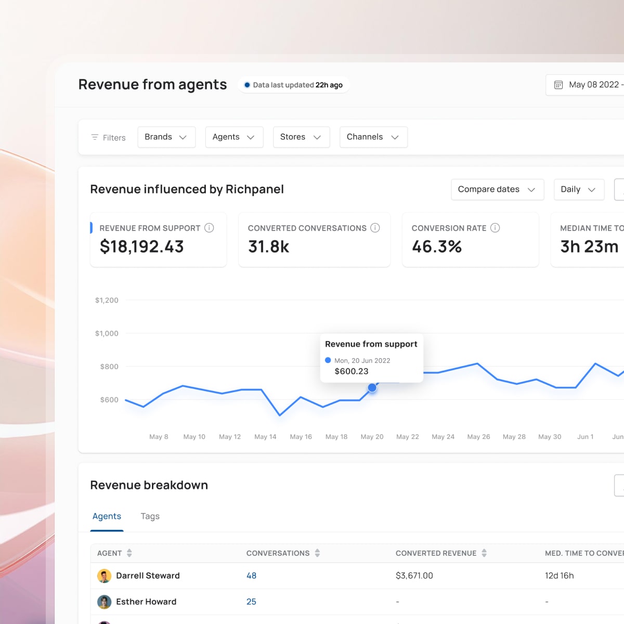
Task: Click the 31.8k conversations value
Action: (268, 246)
